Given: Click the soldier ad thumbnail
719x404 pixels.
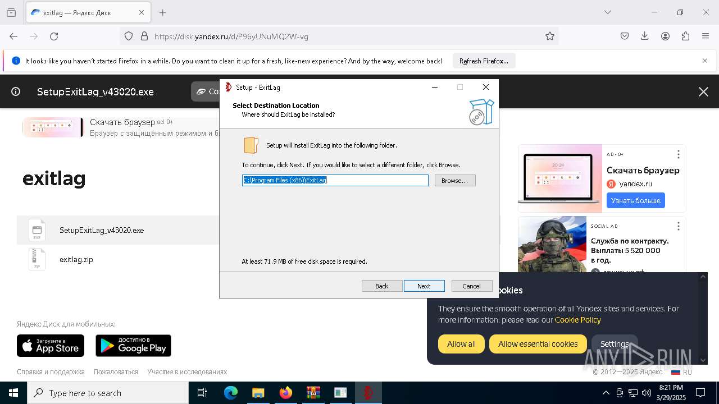Looking at the screenshot, I should pos(552,245).
